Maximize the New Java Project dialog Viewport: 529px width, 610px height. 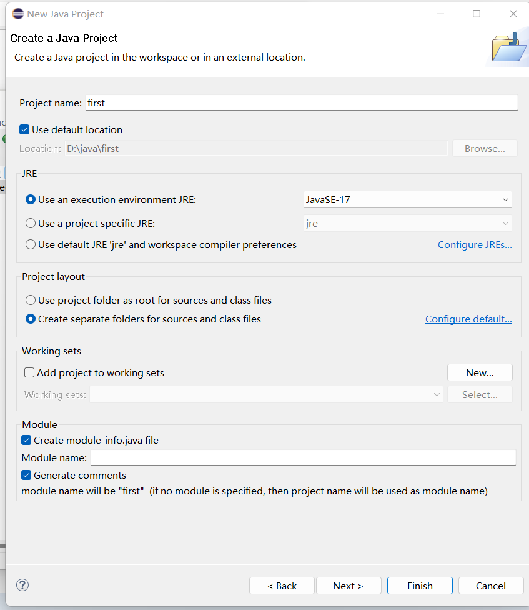coord(477,14)
